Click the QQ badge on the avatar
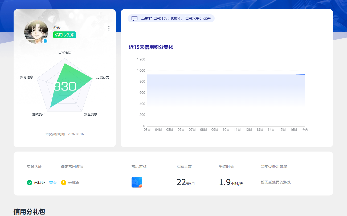347x216 pixels. 45,41
